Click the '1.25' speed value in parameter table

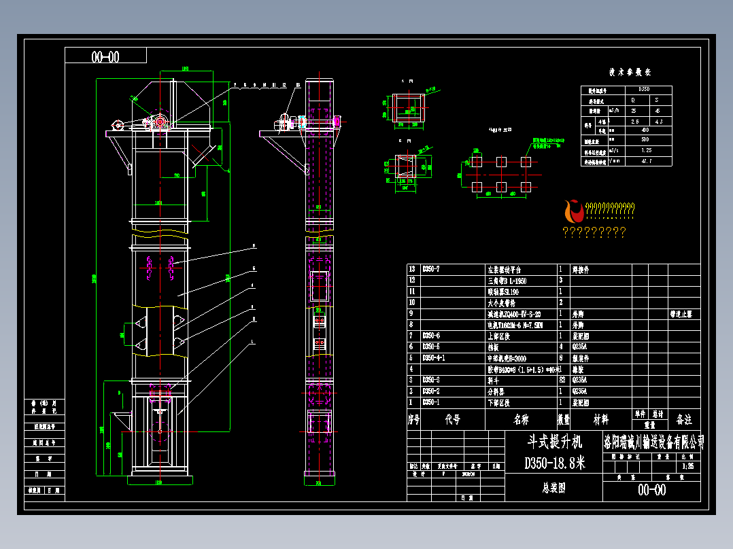tap(647, 150)
